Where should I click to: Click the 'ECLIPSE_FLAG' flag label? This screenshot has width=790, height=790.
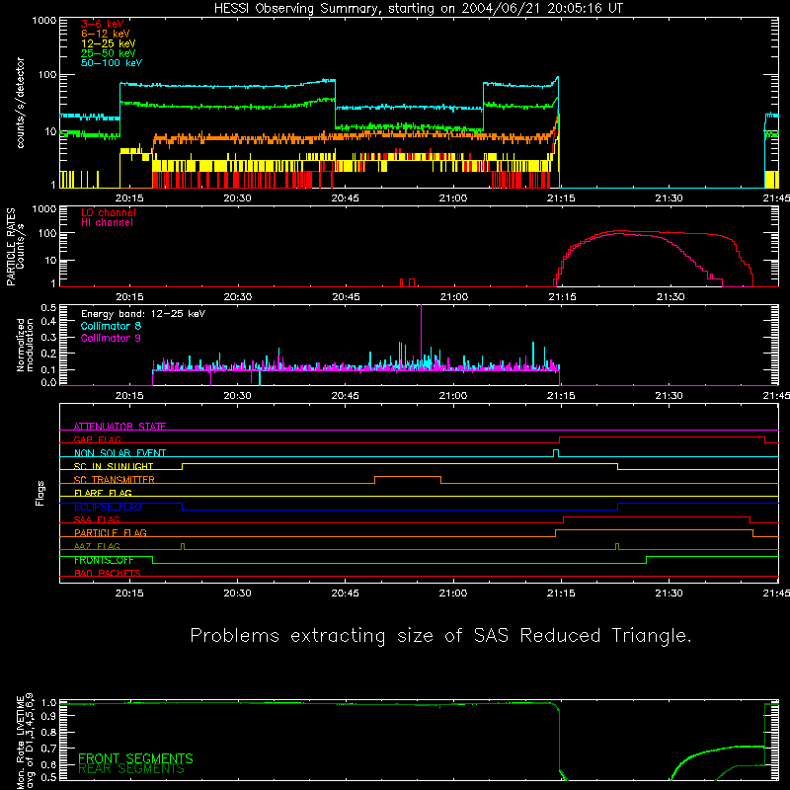point(108,507)
